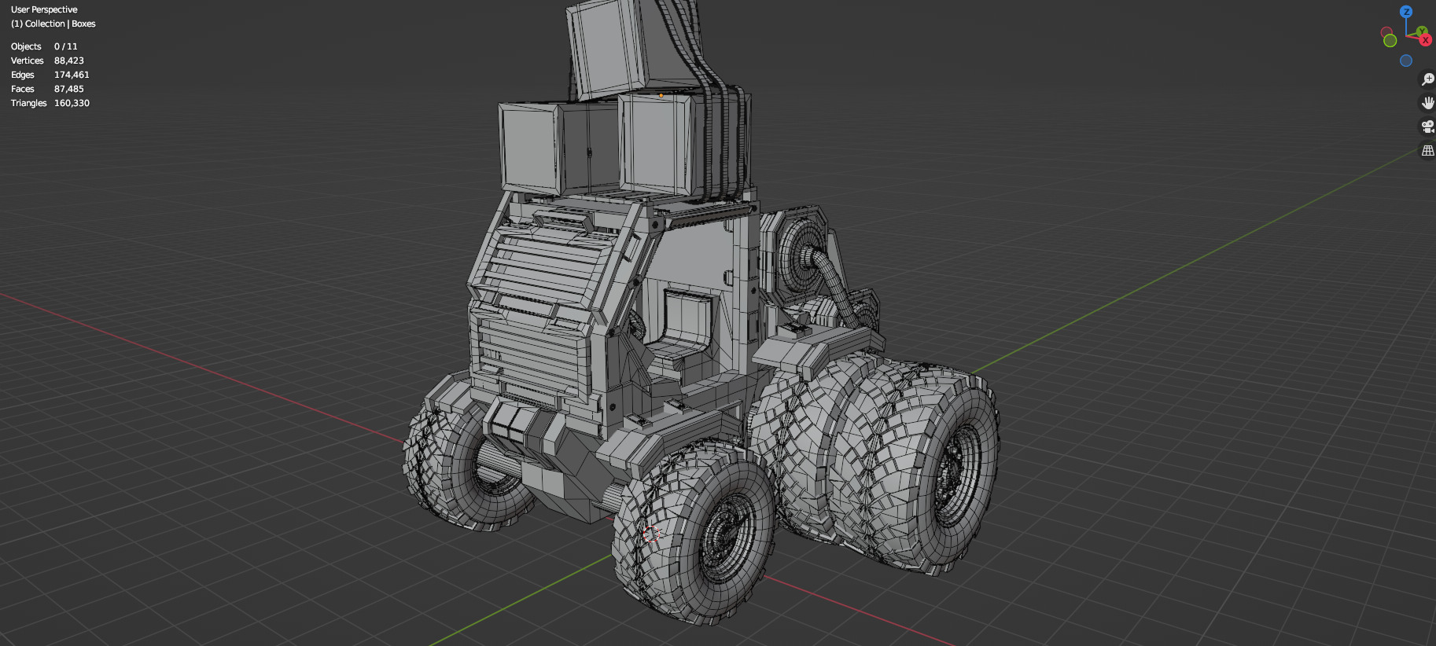The width and height of the screenshot is (1436, 646).
Task: Switch perspective/orthographic with the grid icon
Action: click(x=1428, y=150)
